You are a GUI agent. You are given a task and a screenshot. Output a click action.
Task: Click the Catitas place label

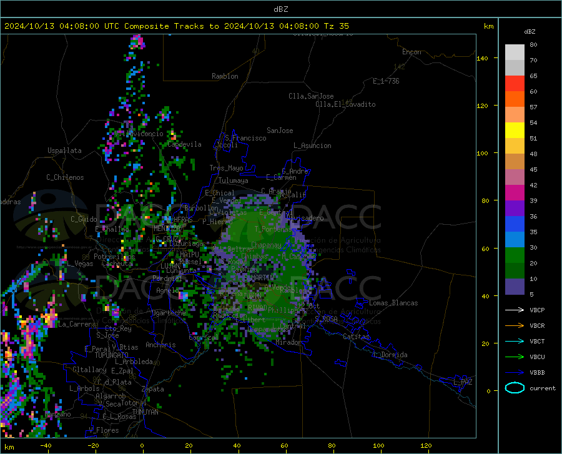point(356,337)
